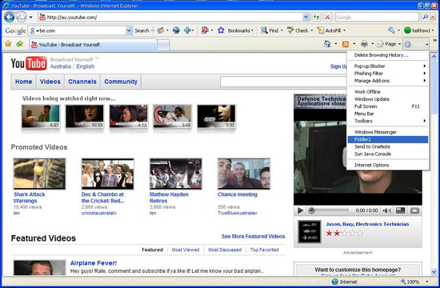Open the YouTube Community tab
The width and height of the screenshot is (440, 288).
coord(121,82)
